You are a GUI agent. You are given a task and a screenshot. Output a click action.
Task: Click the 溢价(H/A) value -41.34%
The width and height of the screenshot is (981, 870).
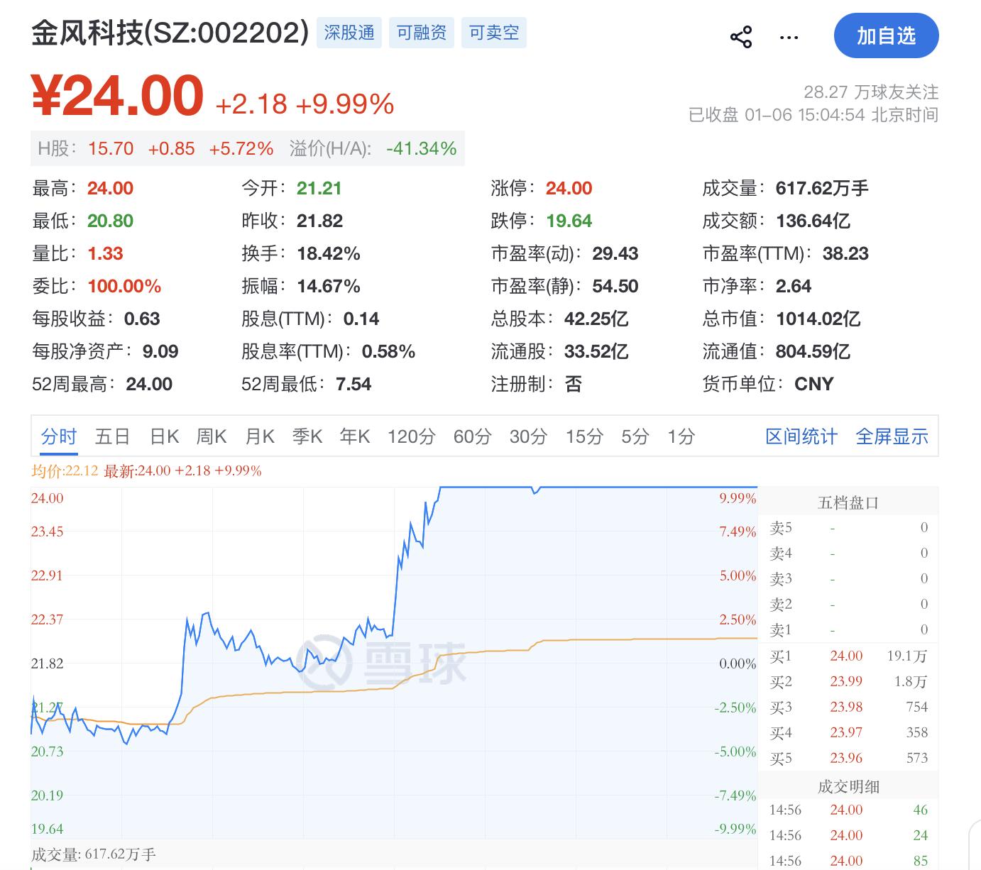(422, 148)
